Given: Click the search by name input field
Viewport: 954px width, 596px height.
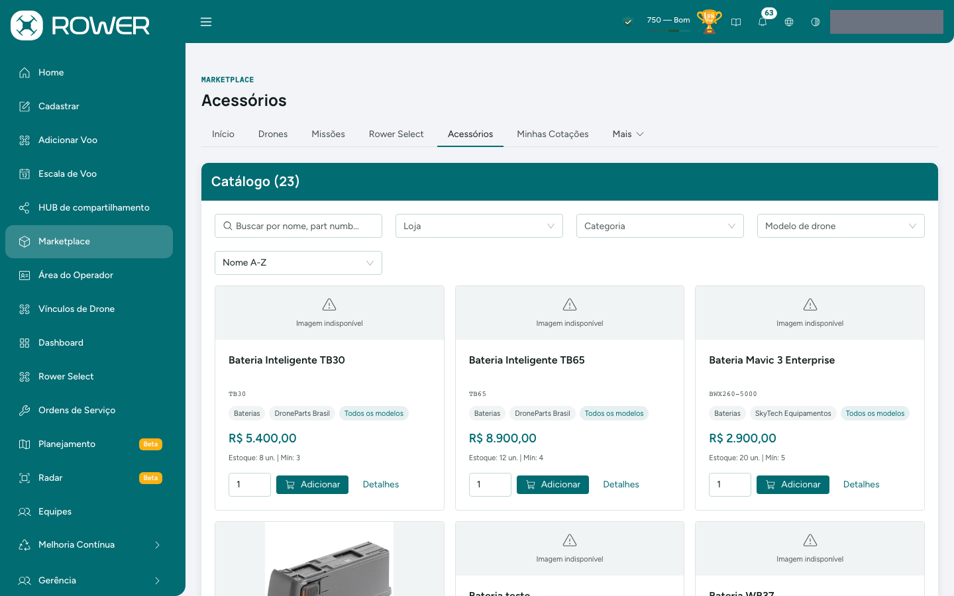Looking at the screenshot, I should [x=298, y=226].
